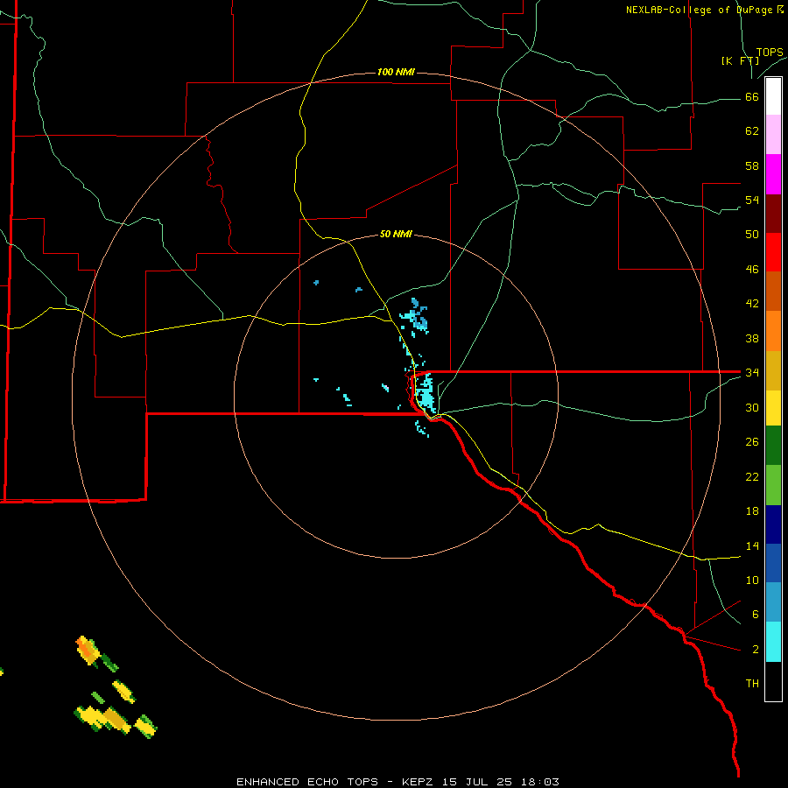This screenshot has width=788, height=788.
Task: Click the legend value 46
Action: [x=752, y=269]
